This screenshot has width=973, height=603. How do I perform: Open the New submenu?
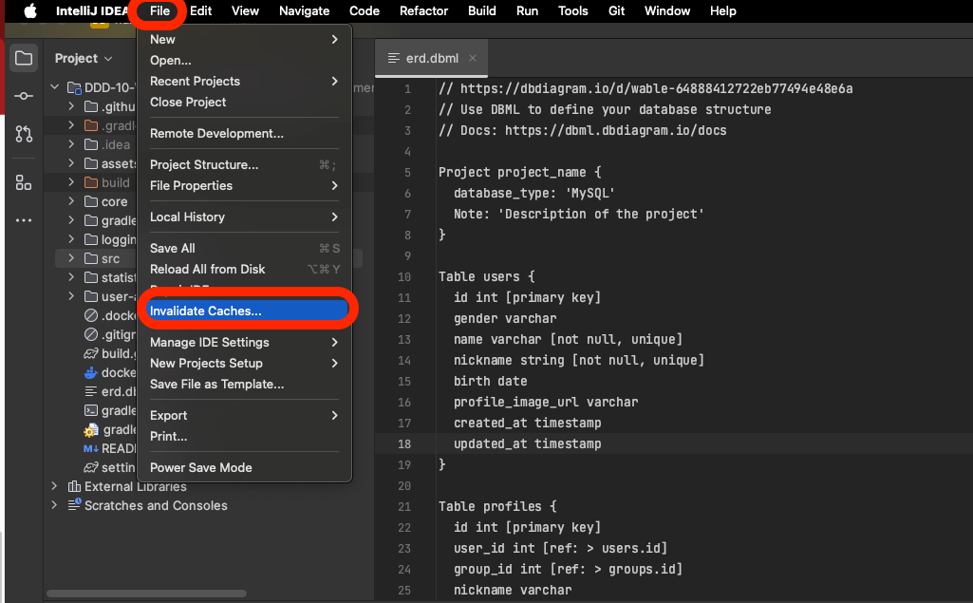(245, 39)
